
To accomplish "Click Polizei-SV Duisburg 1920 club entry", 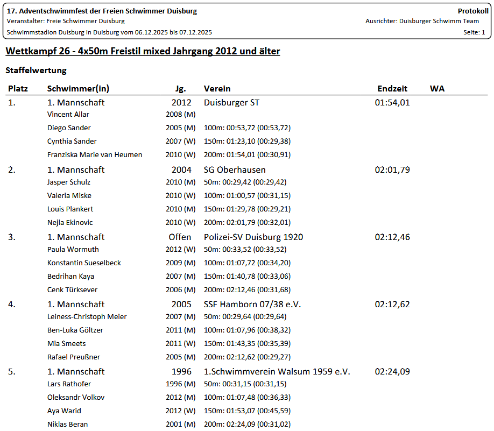I will point(253,237).
